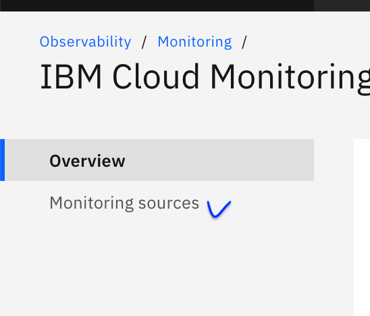
Task: Click the black top header bar
Action: 157,5
